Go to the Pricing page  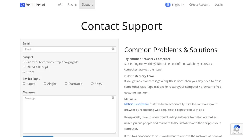click(72, 4)
